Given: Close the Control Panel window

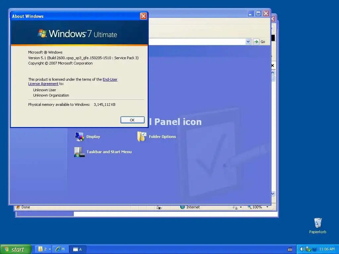Looking at the screenshot, I should click(266, 14).
